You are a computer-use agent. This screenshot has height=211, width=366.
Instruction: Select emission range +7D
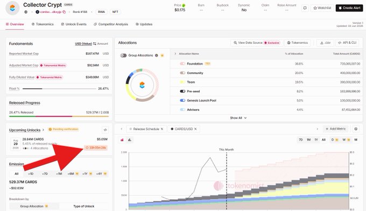(x=45, y=174)
